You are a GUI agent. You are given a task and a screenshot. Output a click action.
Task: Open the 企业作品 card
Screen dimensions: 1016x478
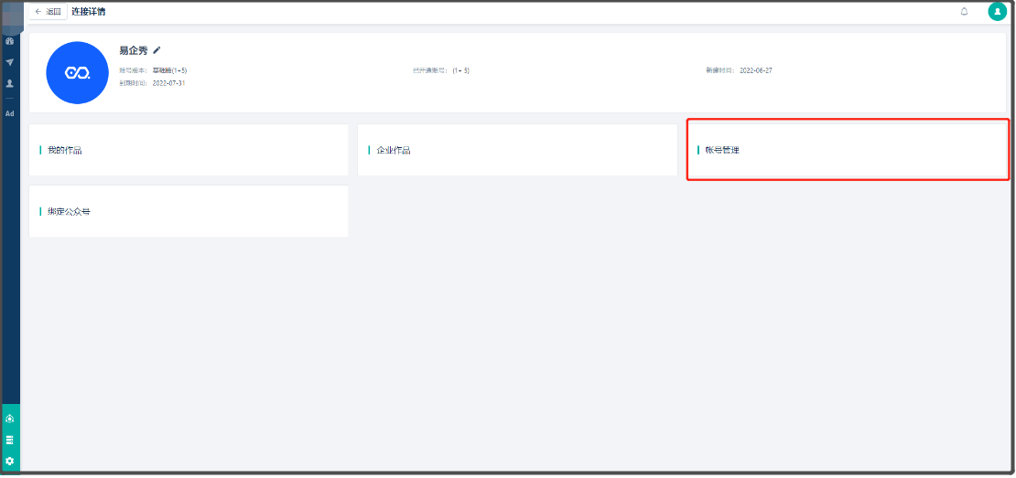click(x=517, y=150)
